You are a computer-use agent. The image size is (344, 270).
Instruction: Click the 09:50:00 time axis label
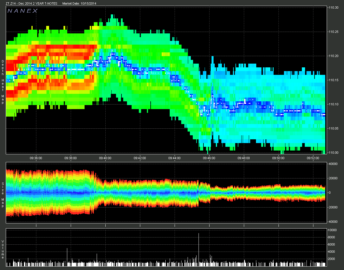[278, 158]
